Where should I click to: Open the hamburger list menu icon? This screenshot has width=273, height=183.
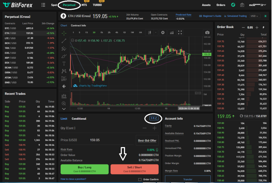43,5
